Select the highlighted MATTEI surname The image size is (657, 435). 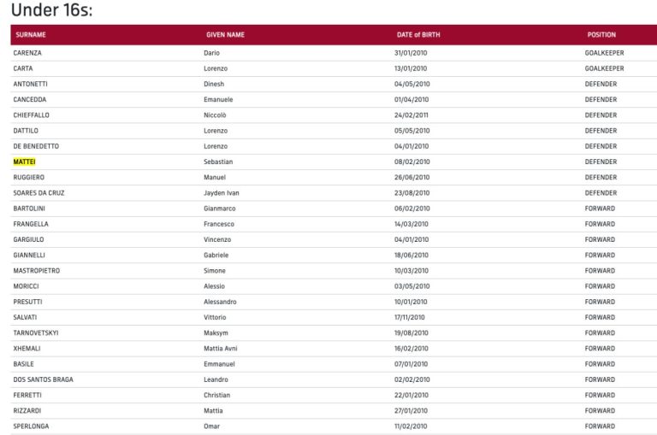click(24, 162)
